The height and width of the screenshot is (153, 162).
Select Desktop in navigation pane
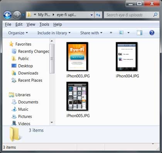pos(25,66)
